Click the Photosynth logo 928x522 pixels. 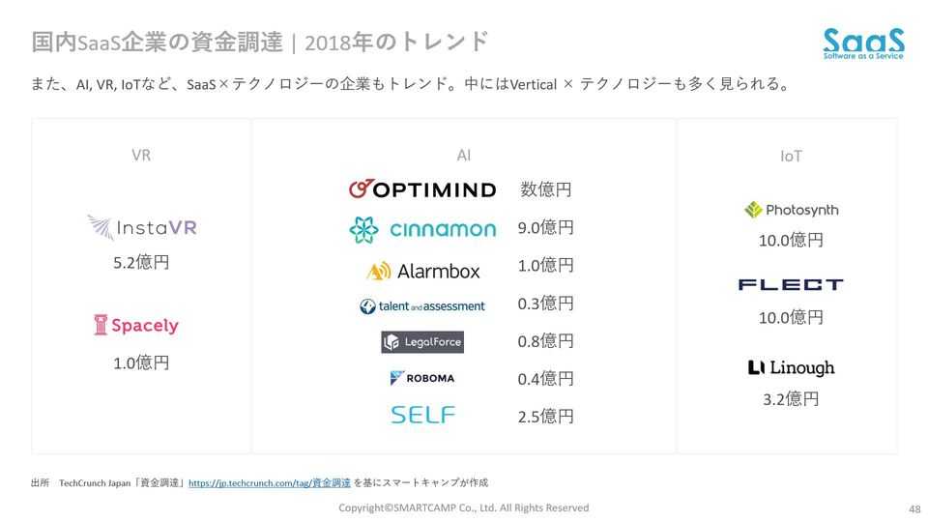[791, 210]
